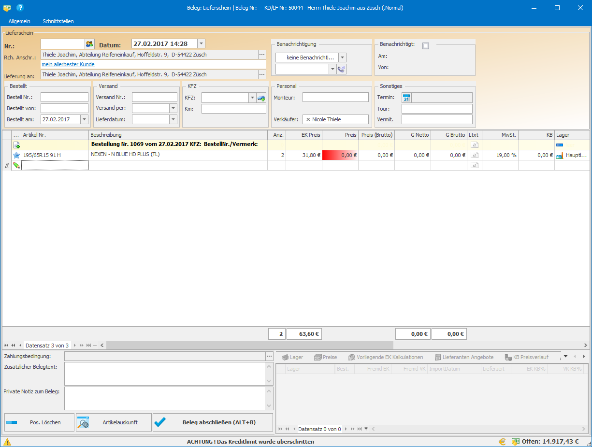Click the customer search icon beside Nr. field
The image size is (592, 447).
click(89, 44)
